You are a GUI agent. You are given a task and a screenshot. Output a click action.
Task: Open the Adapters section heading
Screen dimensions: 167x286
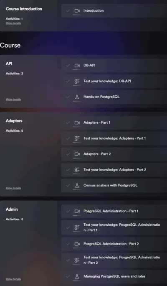pyautogui.click(x=14, y=121)
